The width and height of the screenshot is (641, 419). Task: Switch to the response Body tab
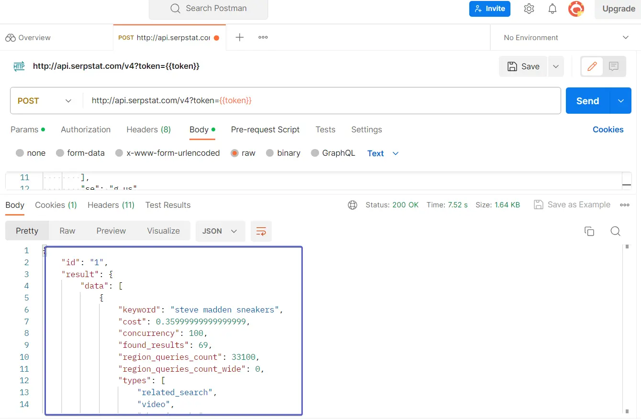click(15, 205)
